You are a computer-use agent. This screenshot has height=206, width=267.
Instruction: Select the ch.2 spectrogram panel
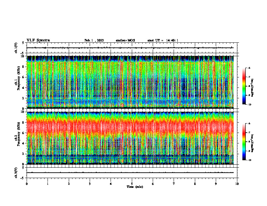(130, 138)
